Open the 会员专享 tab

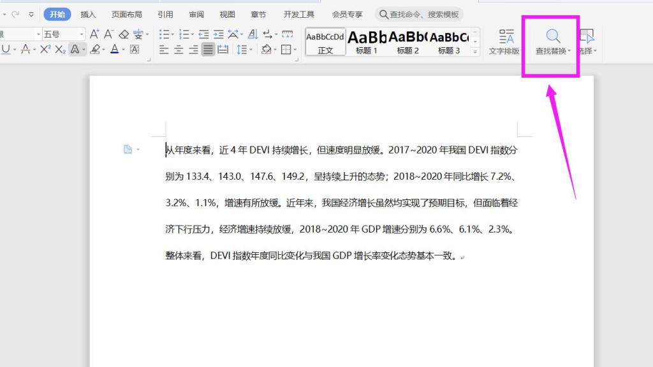point(347,15)
